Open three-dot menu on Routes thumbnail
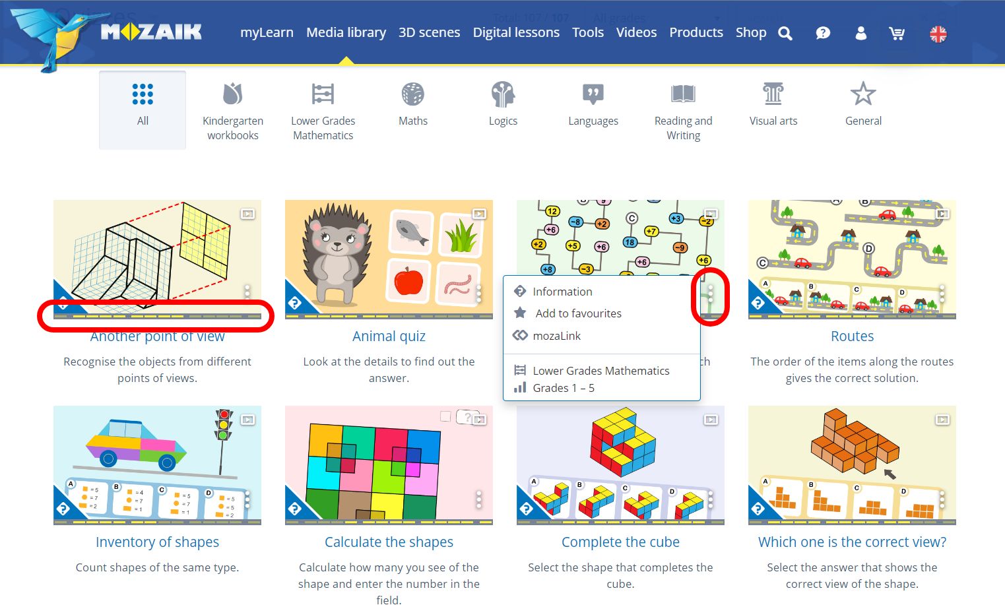 (x=942, y=294)
